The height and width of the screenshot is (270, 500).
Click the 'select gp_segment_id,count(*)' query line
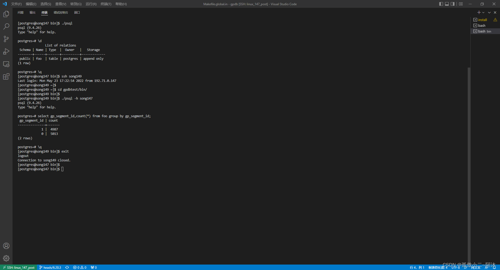point(84,116)
